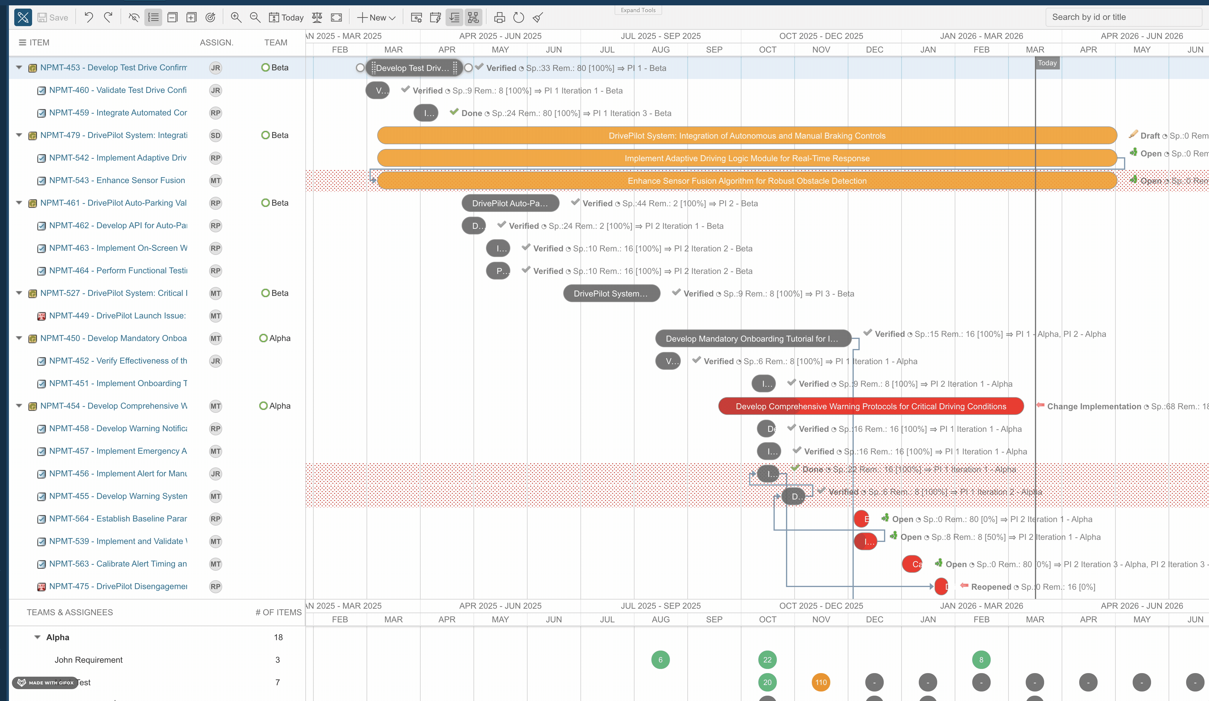Image resolution: width=1209 pixels, height=701 pixels.
Task: Collapse the Alpha team group
Action: pyautogui.click(x=37, y=637)
